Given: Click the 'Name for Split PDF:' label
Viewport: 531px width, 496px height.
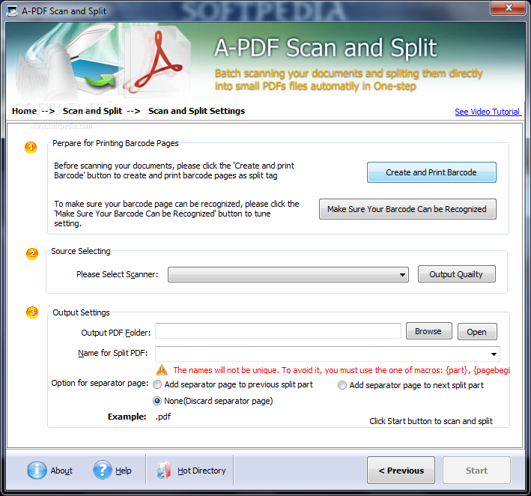Looking at the screenshot, I should pyautogui.click(x=113, y=353).
